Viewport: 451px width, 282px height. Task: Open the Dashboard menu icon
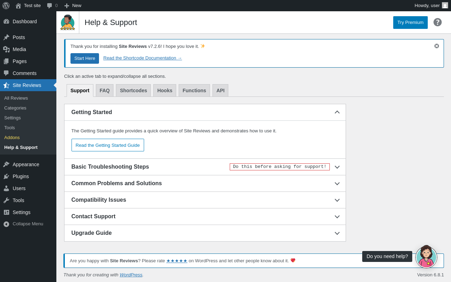pos(6,21)
